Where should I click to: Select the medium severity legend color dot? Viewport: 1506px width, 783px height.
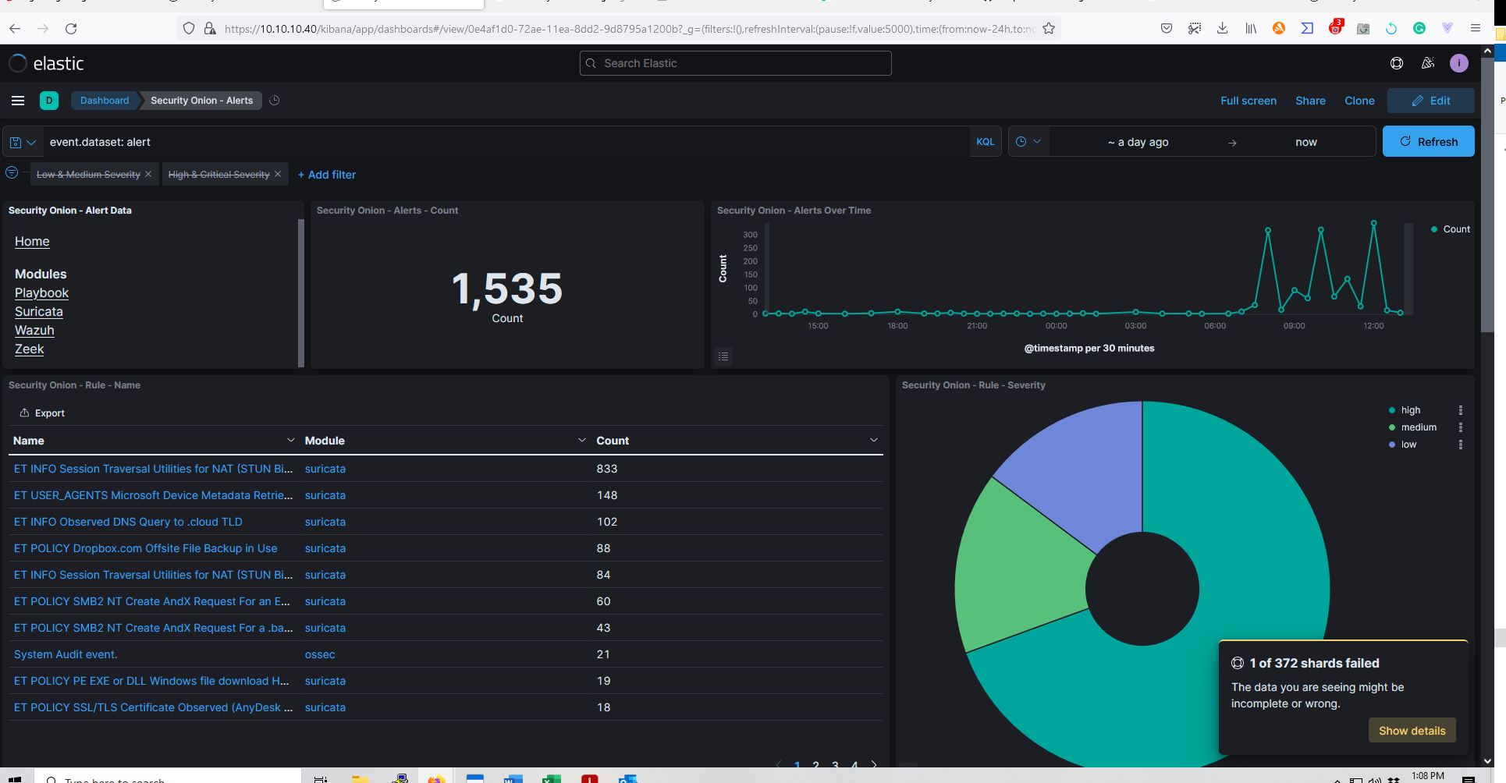coord(1392,427)
